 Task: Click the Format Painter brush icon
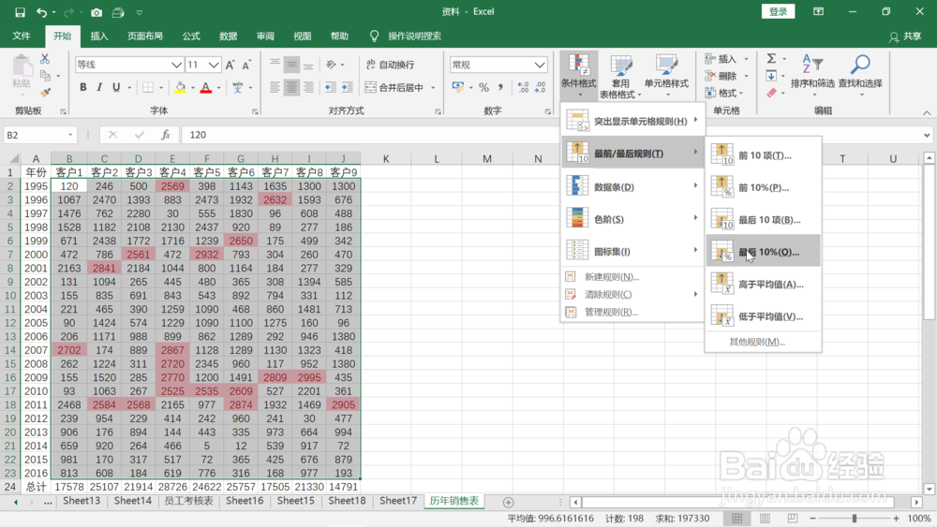click(45, 93)
